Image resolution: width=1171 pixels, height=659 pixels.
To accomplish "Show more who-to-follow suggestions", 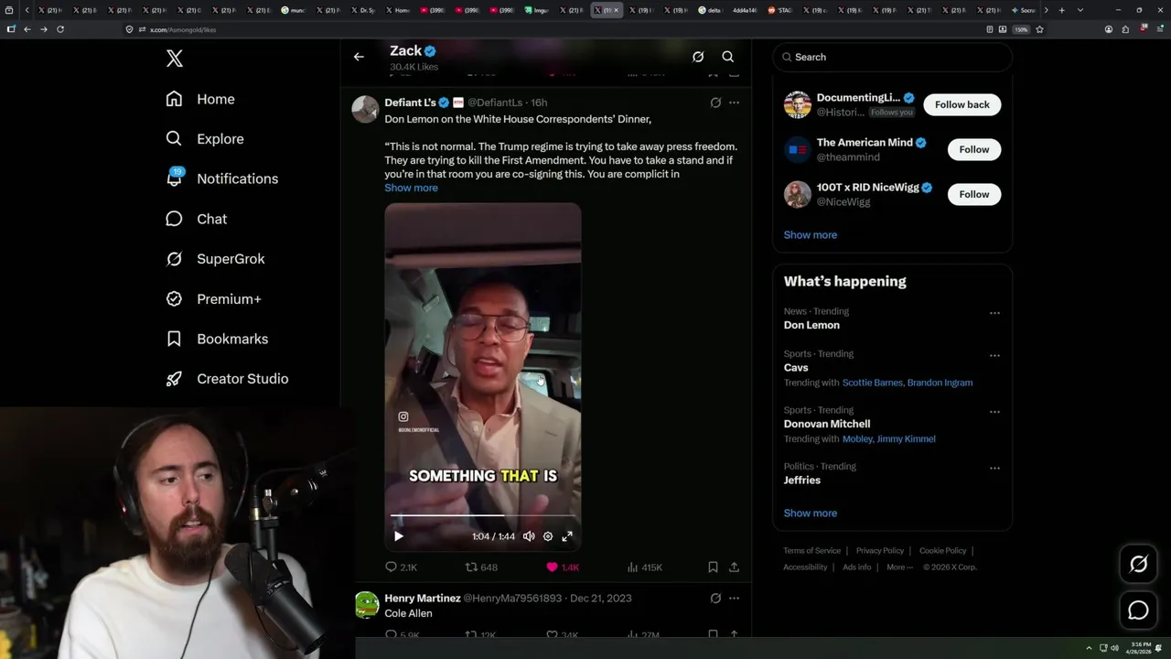I will (810, 234).
